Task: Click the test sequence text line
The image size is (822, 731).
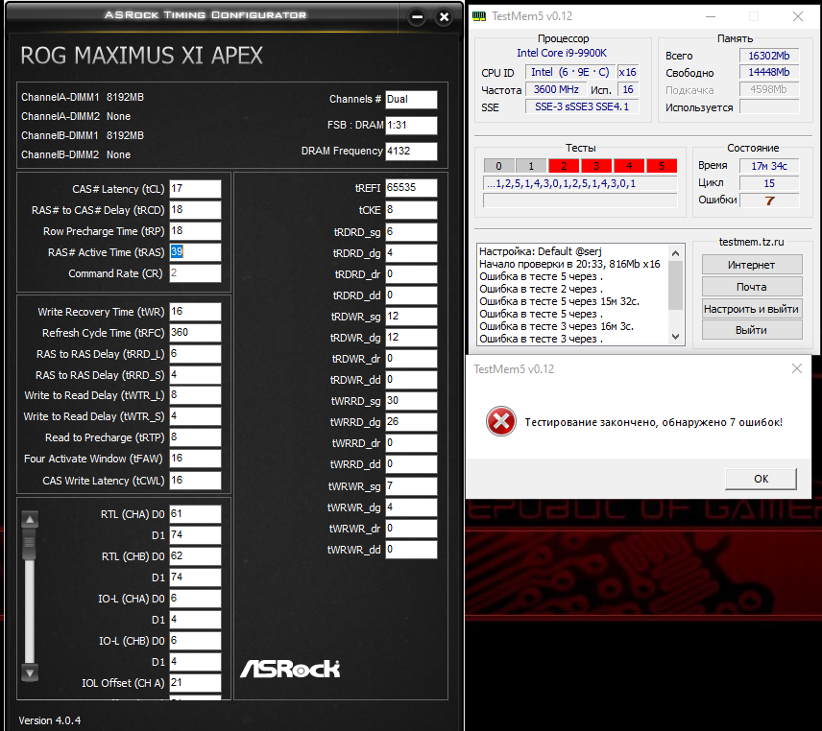Action: pos(580,184)
